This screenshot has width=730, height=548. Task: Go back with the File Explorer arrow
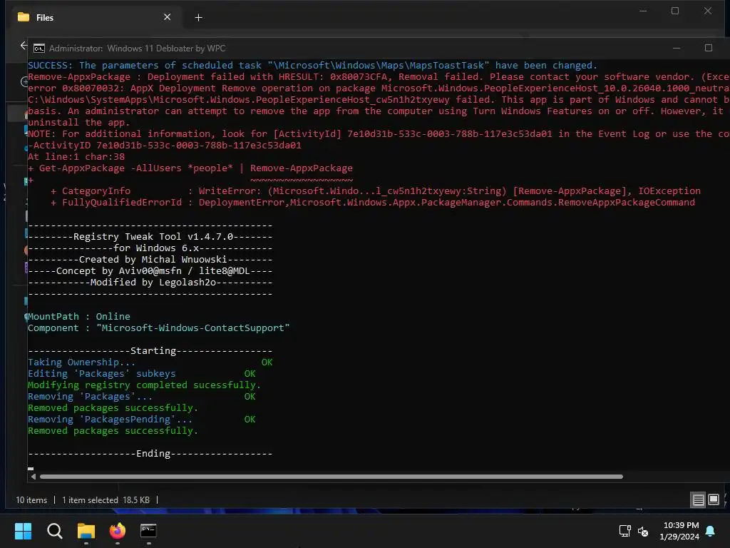[24, 46]
